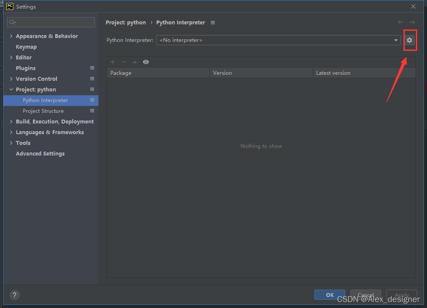Viewport: 427px width, 308px height.
Task: Open Project Structure settings
Action: 43,111
